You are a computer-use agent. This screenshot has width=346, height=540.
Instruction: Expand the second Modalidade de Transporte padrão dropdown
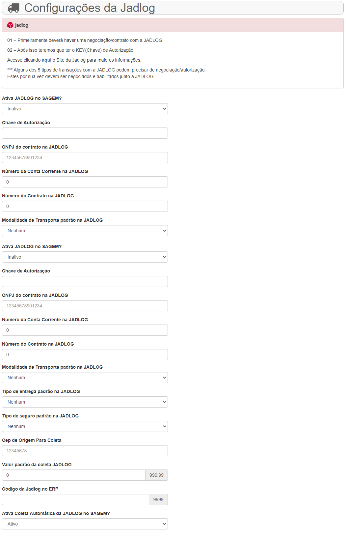tap(85, 378)
